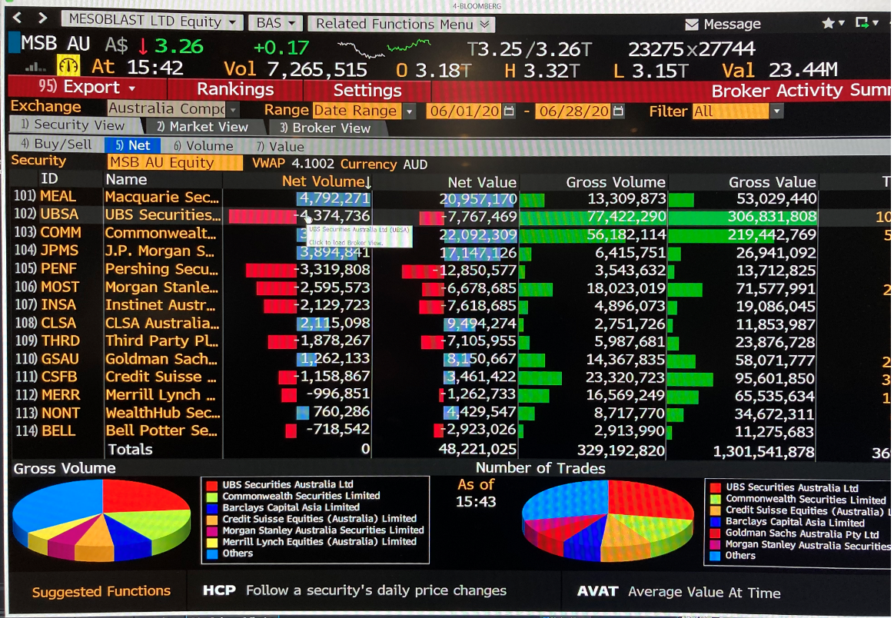Expand the Related Functions Menu

[x=401, y=24]
